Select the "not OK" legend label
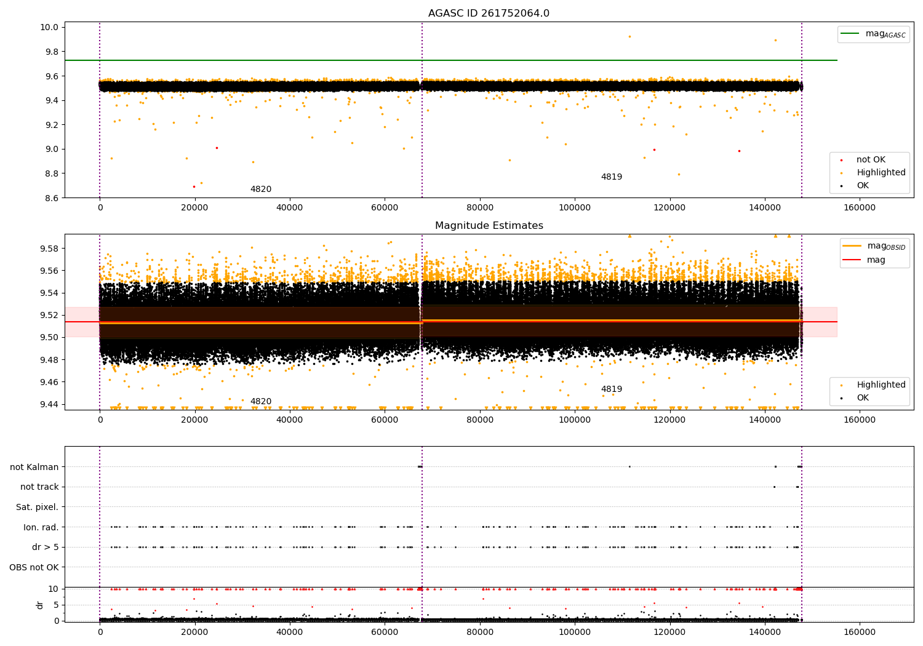This screenshot has height=646, width=923. pos(871,160)
